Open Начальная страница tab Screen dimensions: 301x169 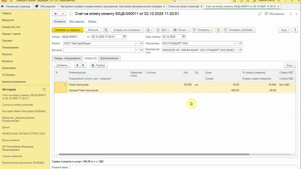(16, 6)
